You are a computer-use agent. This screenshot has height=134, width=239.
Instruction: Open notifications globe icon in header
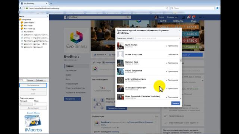193,17
